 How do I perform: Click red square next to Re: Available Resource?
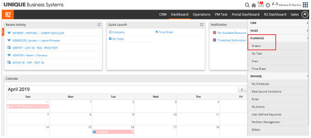[214, 33]
